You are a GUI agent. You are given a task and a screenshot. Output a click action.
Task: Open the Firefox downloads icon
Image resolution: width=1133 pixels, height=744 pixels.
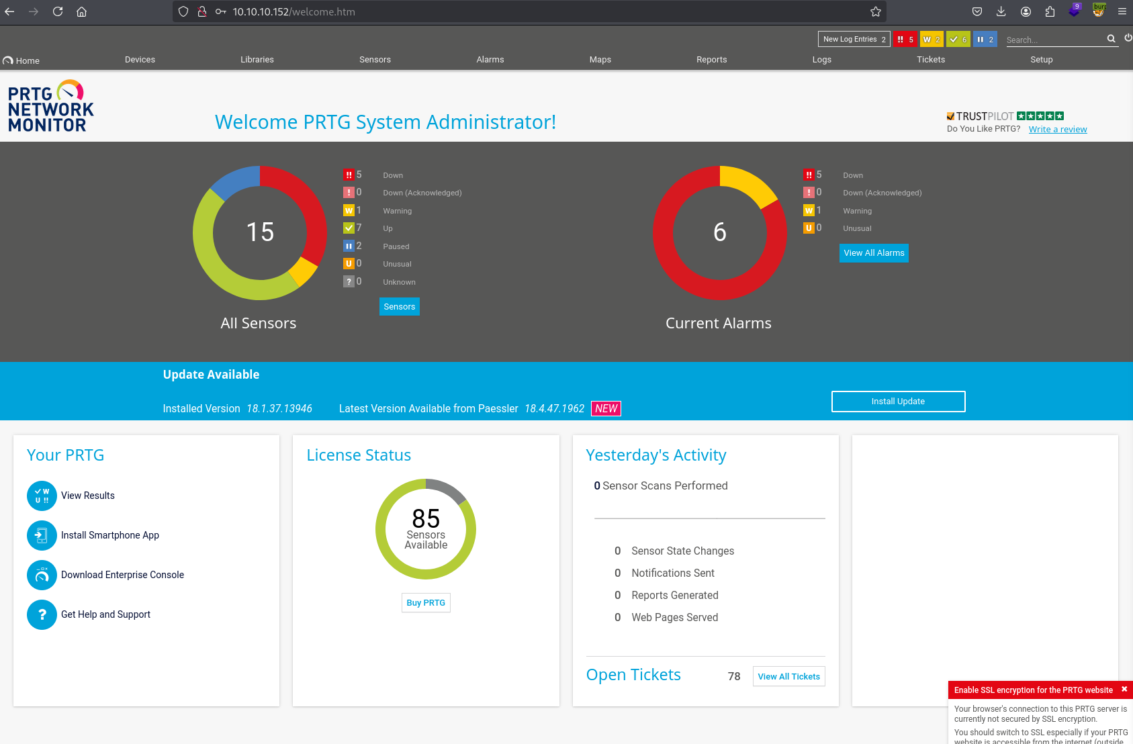coord(1001,11)
